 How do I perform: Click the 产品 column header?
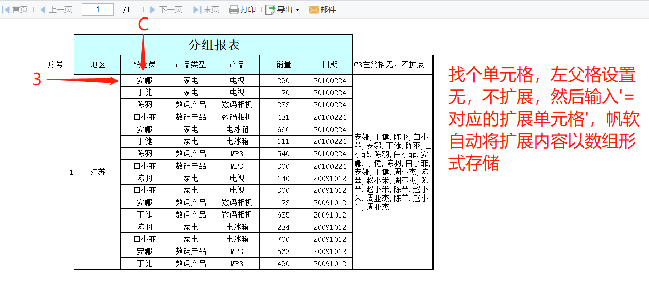pos(237,64)
